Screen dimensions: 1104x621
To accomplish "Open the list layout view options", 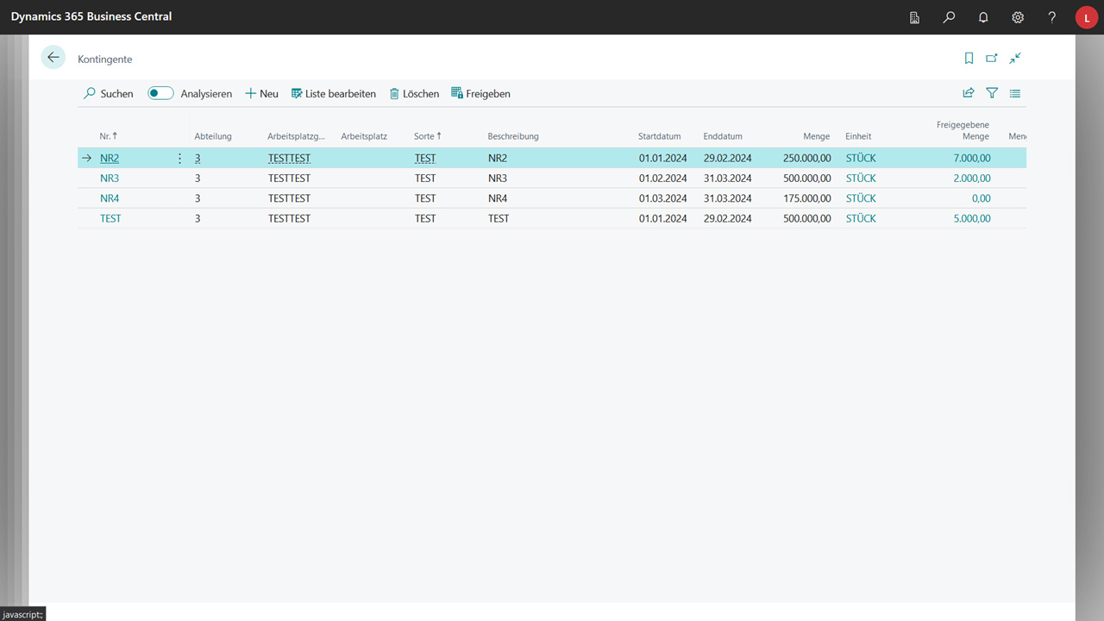I will (1015, 93).
